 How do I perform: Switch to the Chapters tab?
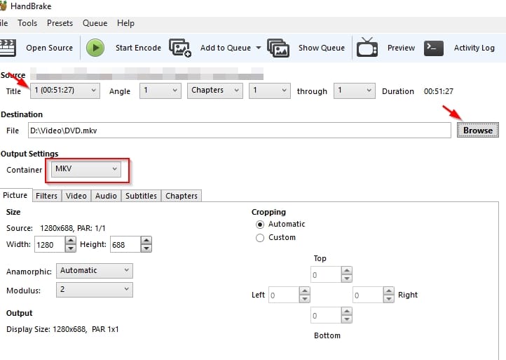pos(182,196)
